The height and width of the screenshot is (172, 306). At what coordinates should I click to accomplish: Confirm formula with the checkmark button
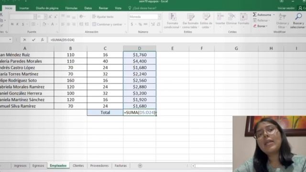pyautogui.click(x=33, y=40)
